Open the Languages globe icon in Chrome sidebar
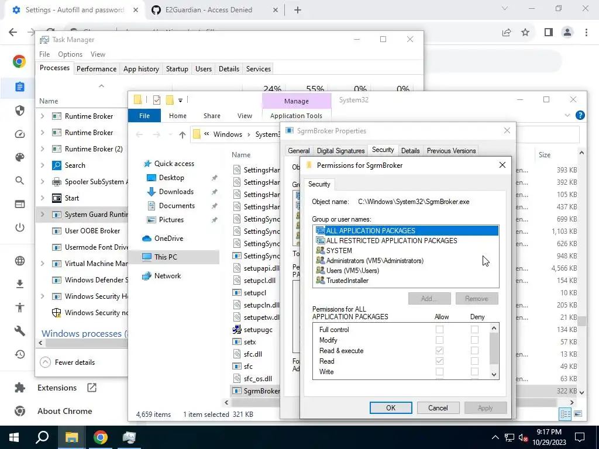Viewport: 599px width, 449px height. point(19,261)
